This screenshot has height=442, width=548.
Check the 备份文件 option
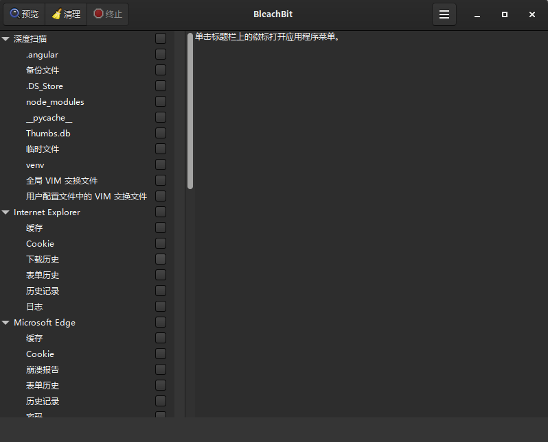161,70
